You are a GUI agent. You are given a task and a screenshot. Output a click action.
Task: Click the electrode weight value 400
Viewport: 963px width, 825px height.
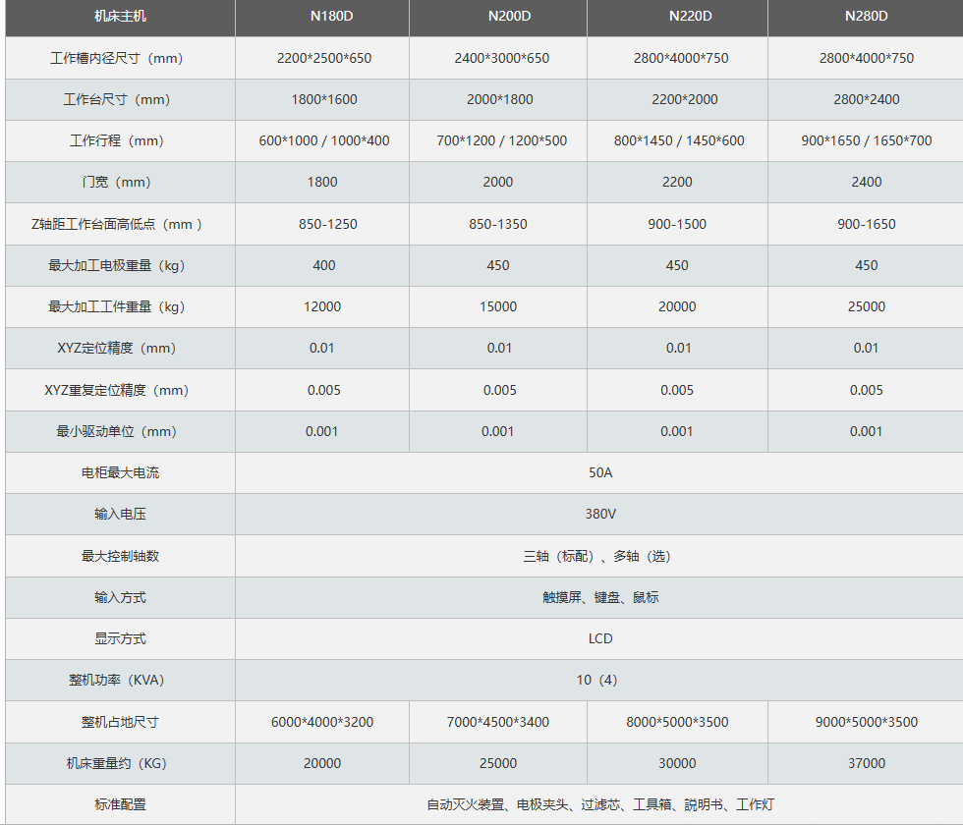(324, 265)
